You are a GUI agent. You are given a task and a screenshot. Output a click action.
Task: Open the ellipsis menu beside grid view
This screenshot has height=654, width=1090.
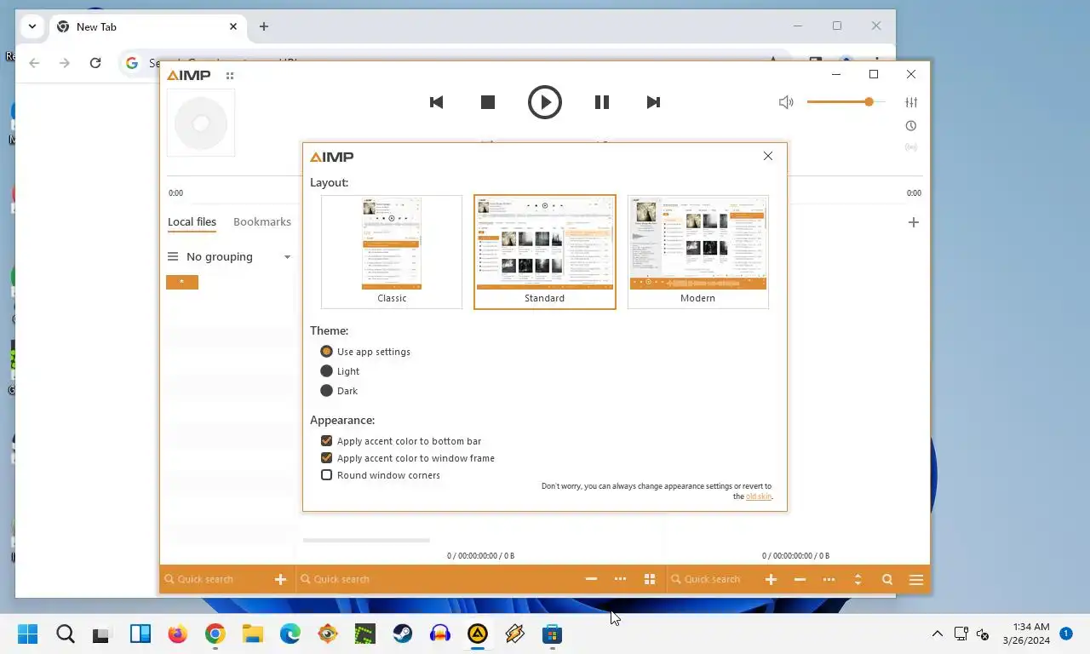pos(620,579)
